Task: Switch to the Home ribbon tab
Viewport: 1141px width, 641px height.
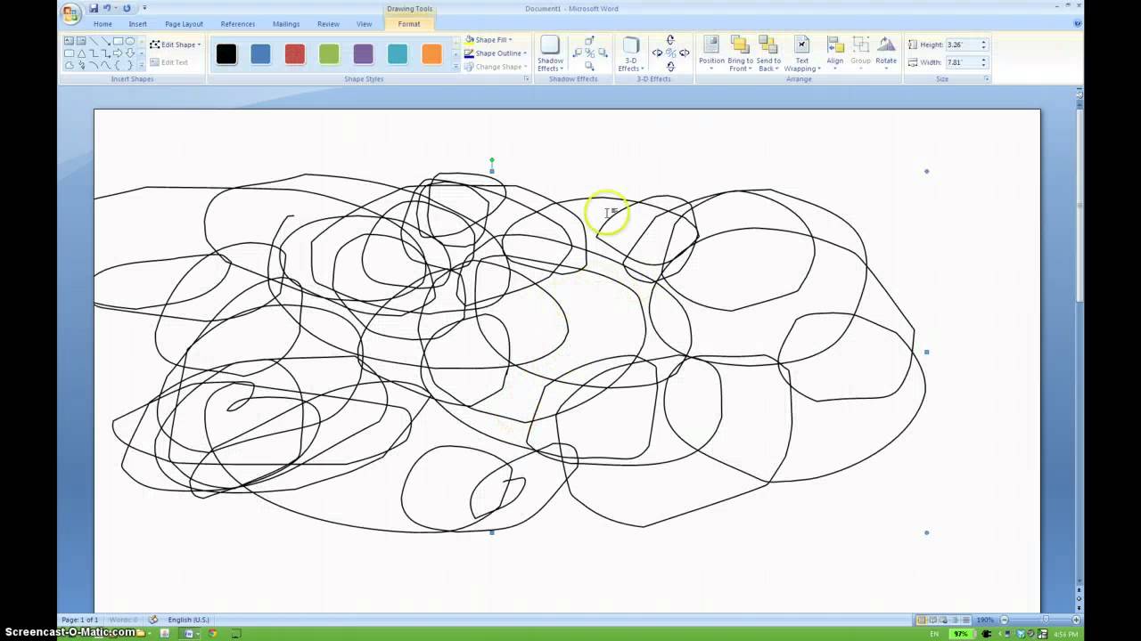Action: (102, 24)
